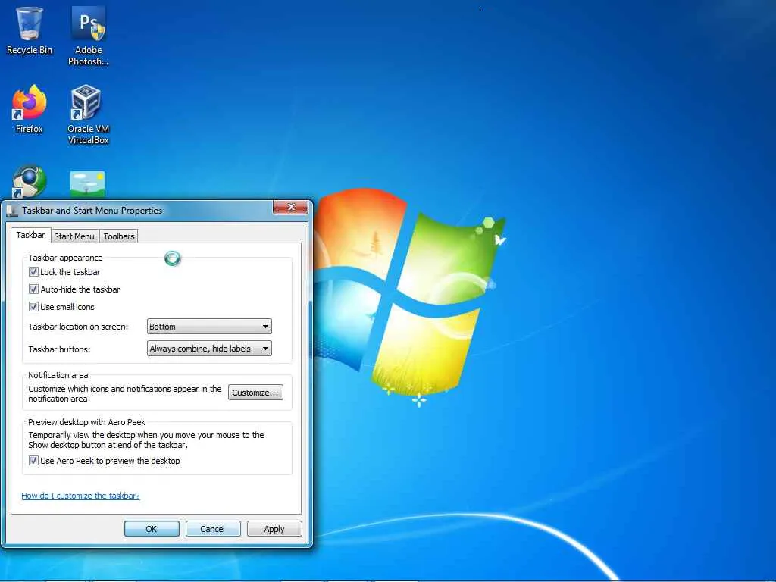The image size is (776, 582).
Task: Select the Taskbar tab
Action: [x=30, y=235]
